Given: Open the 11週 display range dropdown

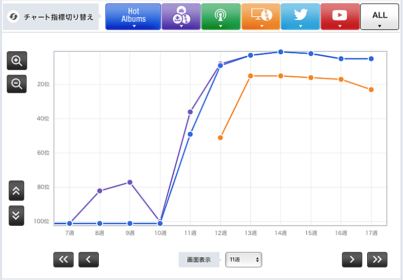Looking at the screenshot, I should tap(244, 260).
